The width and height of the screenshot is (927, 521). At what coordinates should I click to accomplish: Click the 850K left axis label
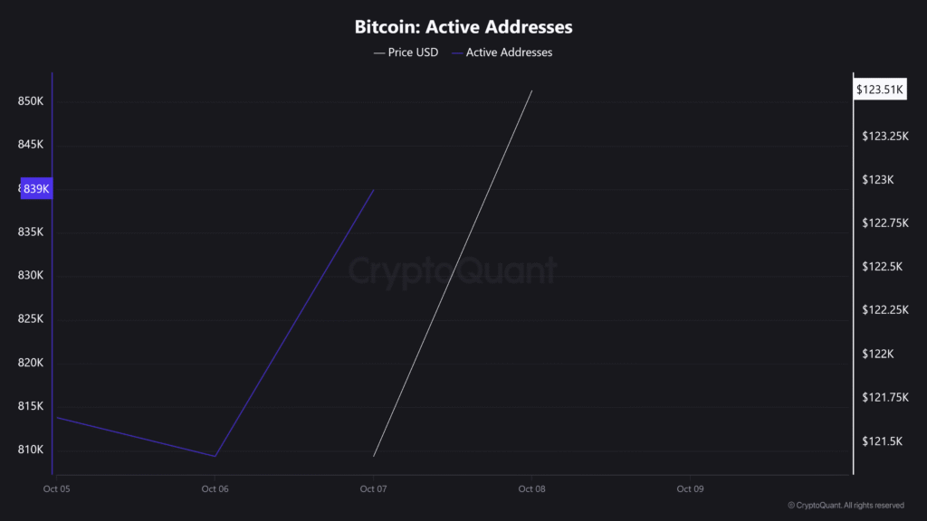coord(31,101)
